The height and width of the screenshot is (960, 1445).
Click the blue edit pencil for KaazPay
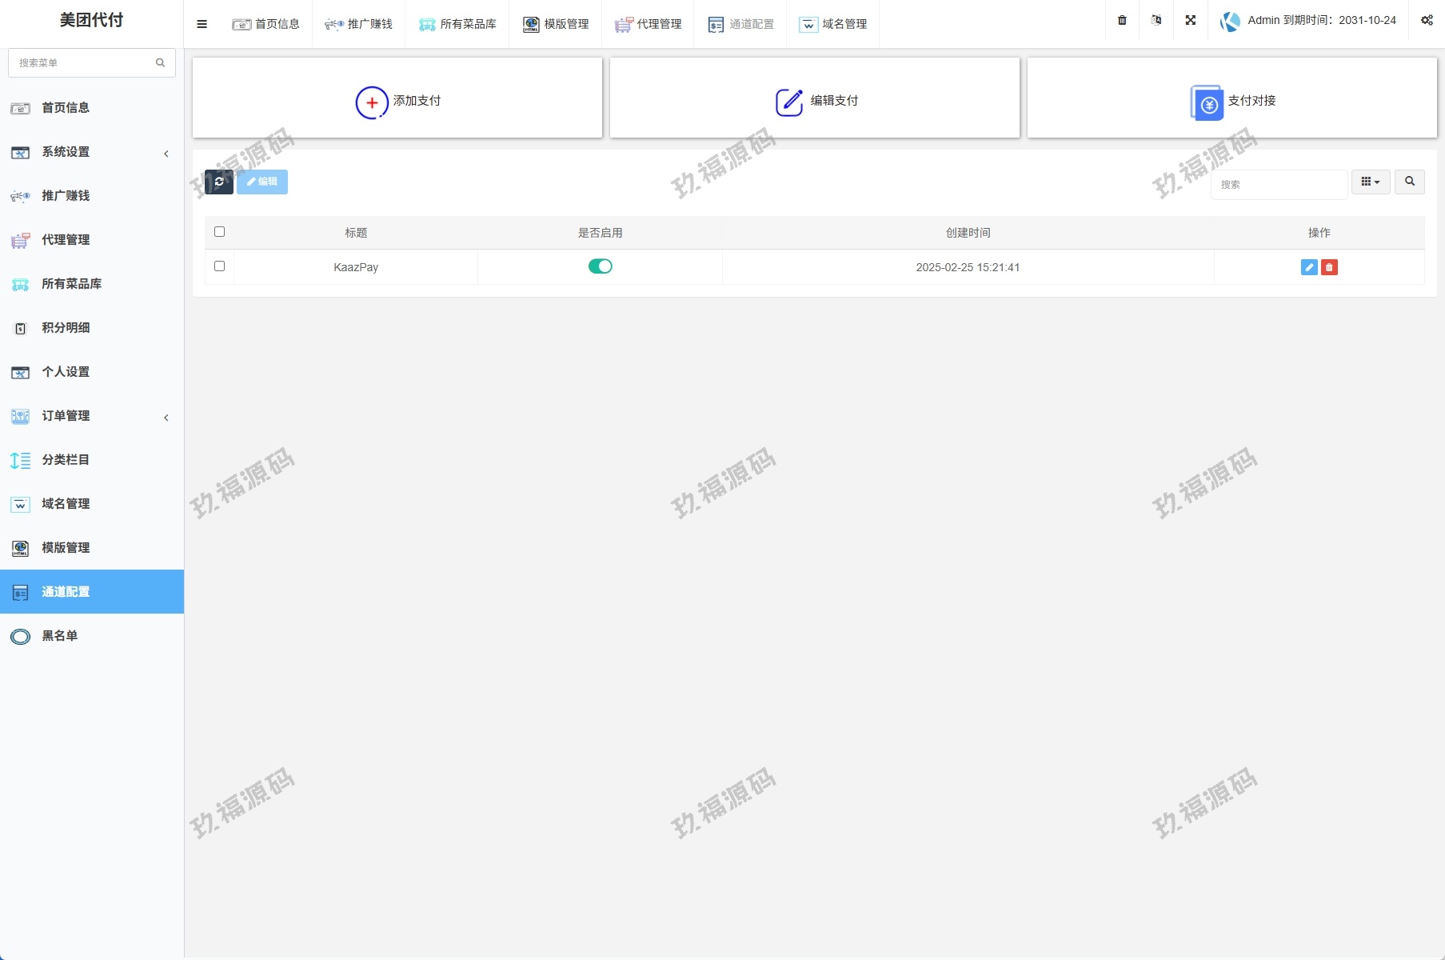[1309, 267]
